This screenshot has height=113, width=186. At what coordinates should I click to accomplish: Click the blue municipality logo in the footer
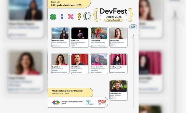point(90,102)
